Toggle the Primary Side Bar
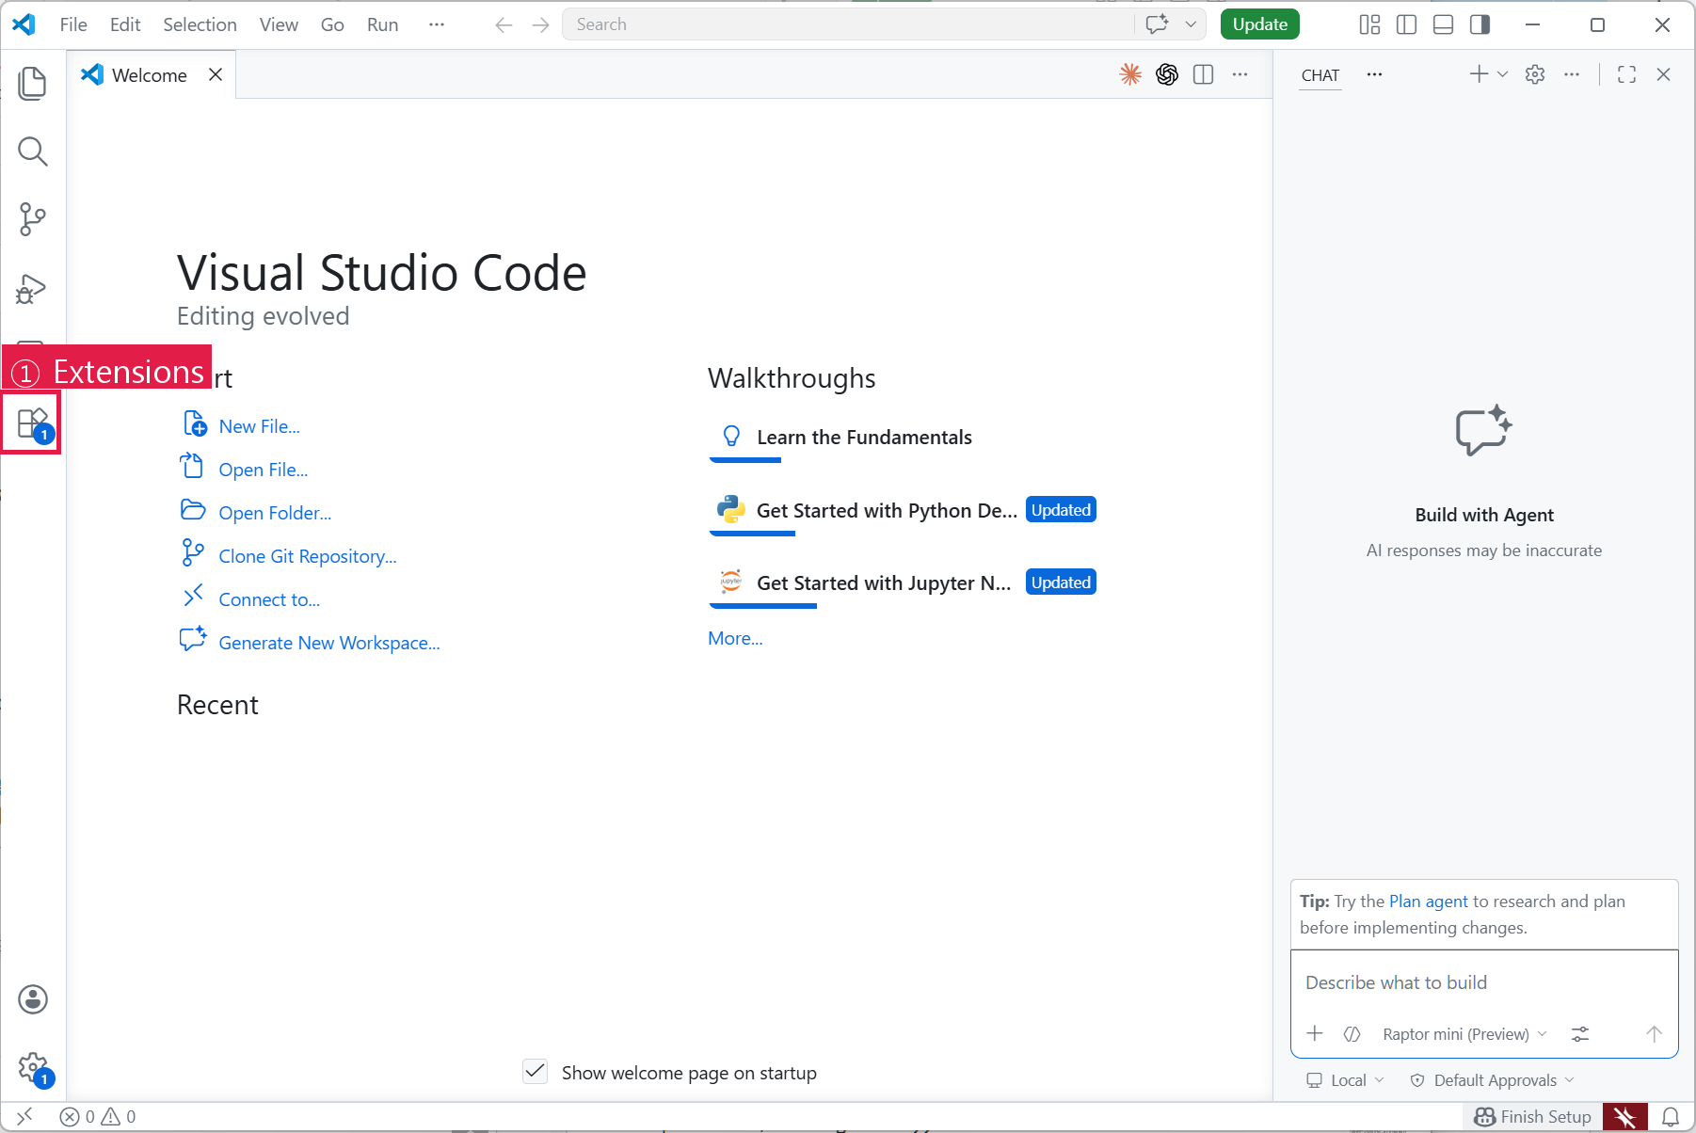 (x=1406, y=24)
